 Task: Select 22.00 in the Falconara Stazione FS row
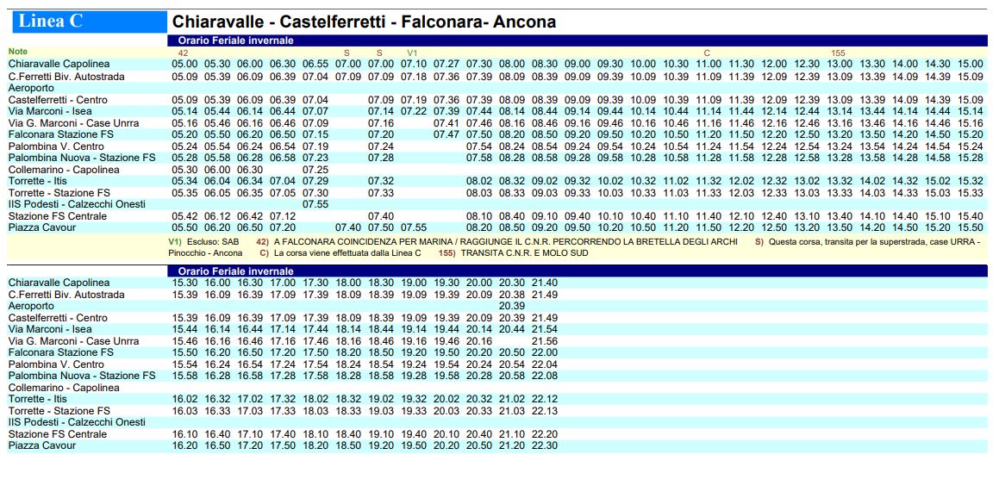coord(545,352)
